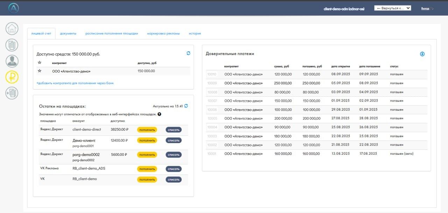The height and width of the screenshot is (213, 448).
Task: Open расписание пополнения площадки tab
Action: [x=112, y=34]
